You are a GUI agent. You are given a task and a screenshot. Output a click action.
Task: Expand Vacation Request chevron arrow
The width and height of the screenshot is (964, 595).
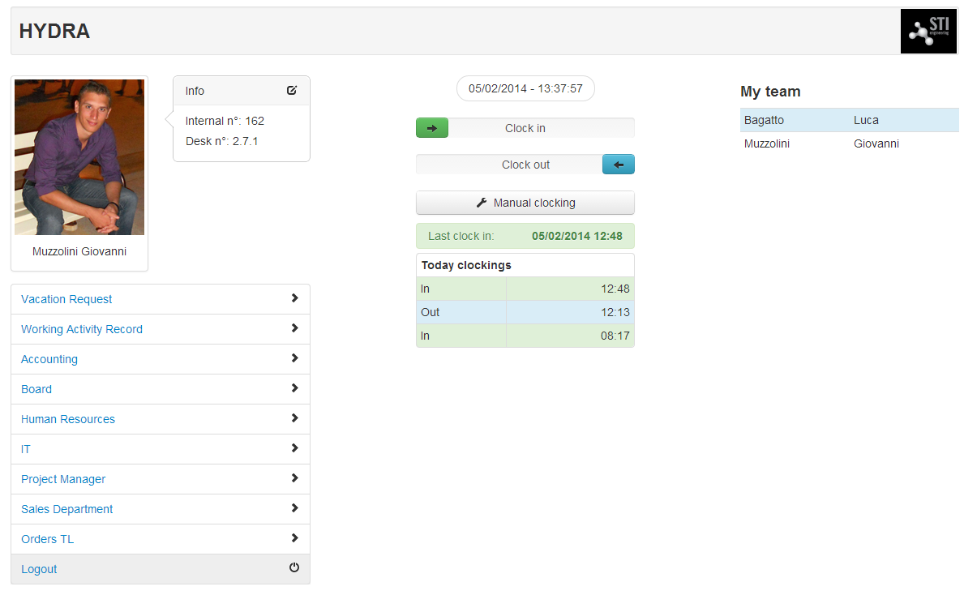[x=294, y=298]
